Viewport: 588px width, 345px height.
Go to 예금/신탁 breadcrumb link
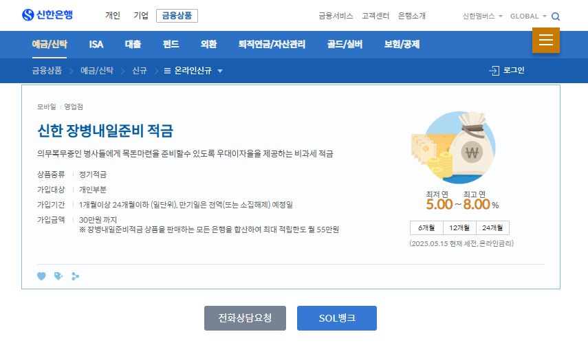click(x=97, y=70)
